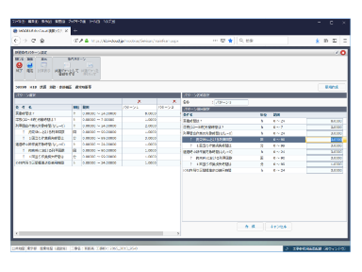
Task: Open the page actions three-dot menu
Action: tap(215, 41)
